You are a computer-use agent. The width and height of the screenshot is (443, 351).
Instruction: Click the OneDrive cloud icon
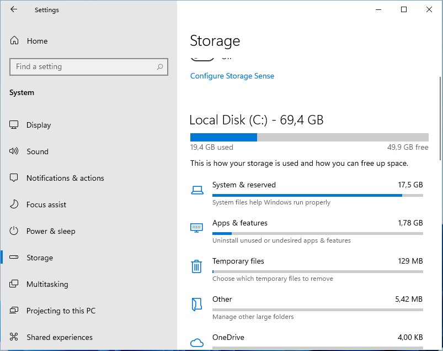click(x=196, y=343)
